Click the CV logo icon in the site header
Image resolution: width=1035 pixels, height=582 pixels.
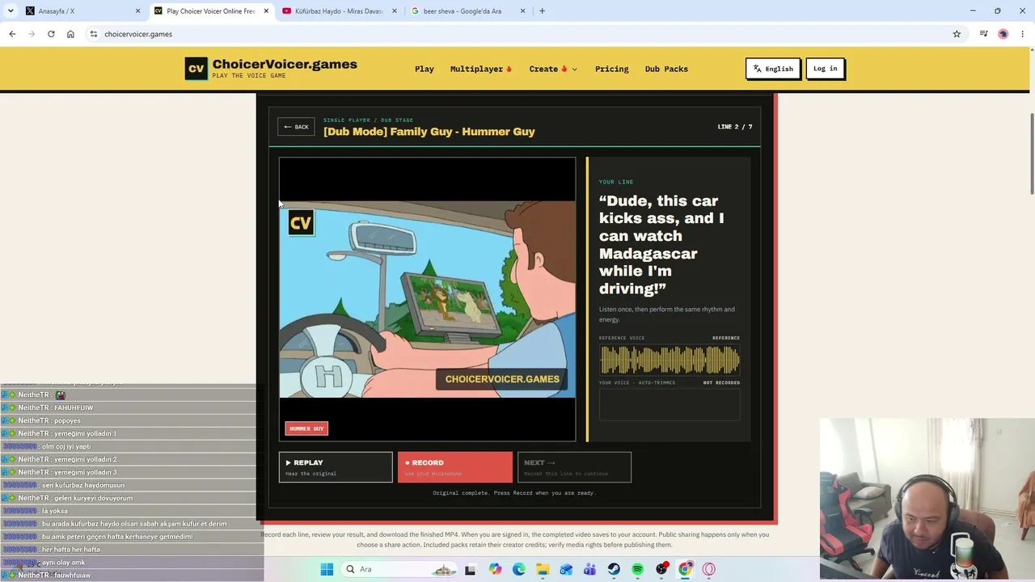196,69
